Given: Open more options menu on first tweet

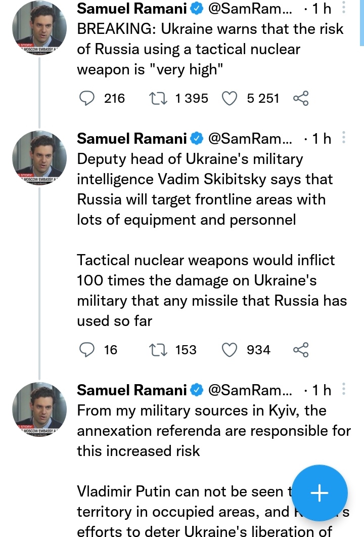Looking at the screenshot, I should pyautogui.click(x=344, y=9).
